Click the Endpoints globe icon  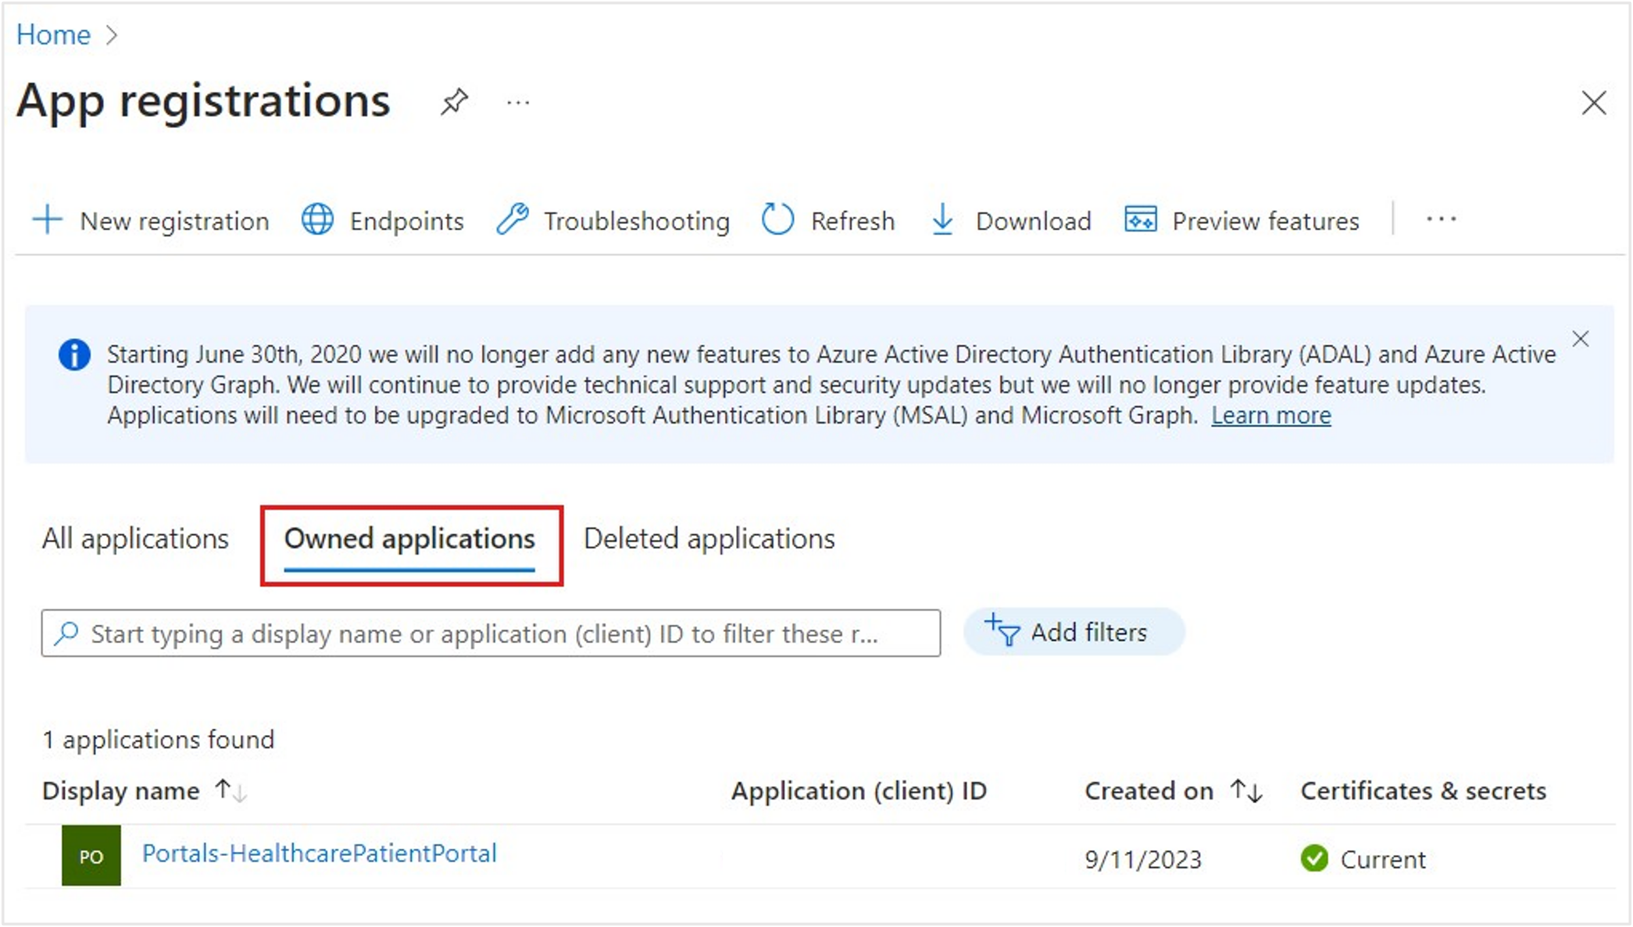[317, 219]
